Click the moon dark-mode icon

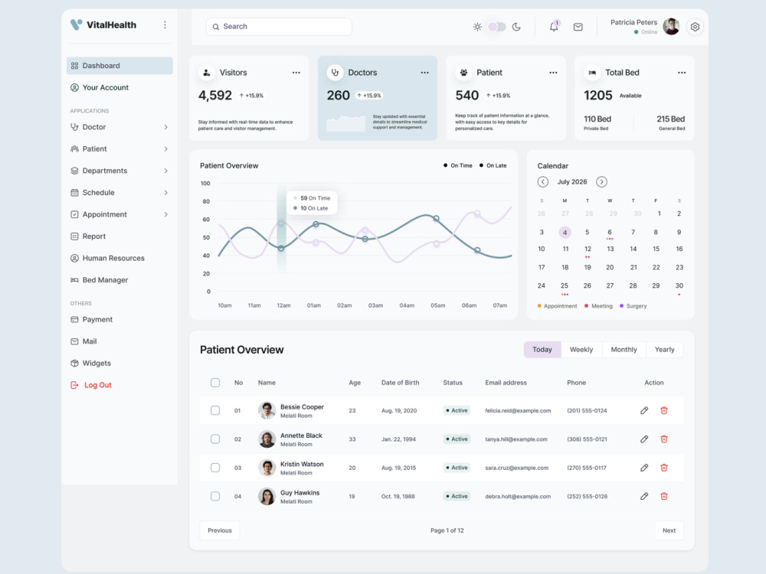click(x=516, y=27)
